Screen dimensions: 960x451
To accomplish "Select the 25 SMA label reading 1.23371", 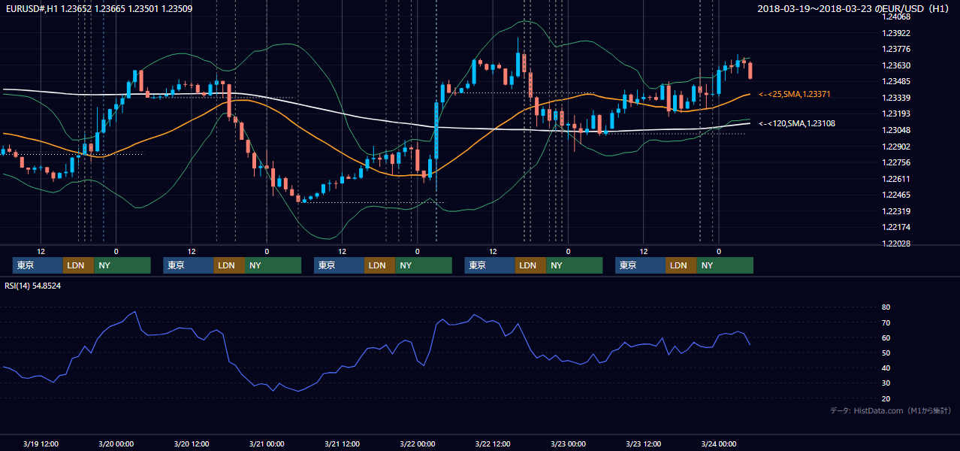I will click(x=794, y=94).
